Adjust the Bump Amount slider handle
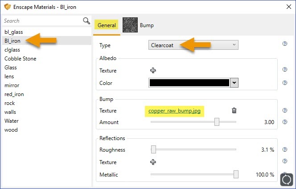Viewport: 296px width, 189px height. (217, 122)
